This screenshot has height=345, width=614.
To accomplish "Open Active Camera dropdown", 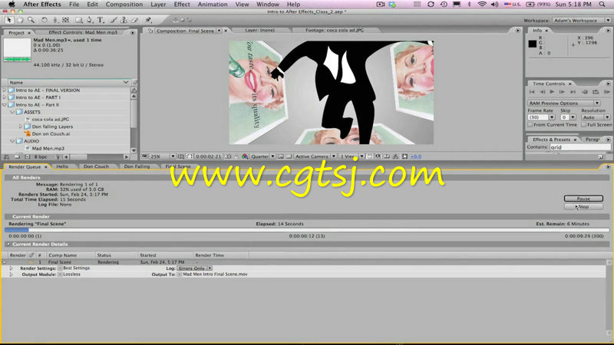I will [x=315, y=156].
